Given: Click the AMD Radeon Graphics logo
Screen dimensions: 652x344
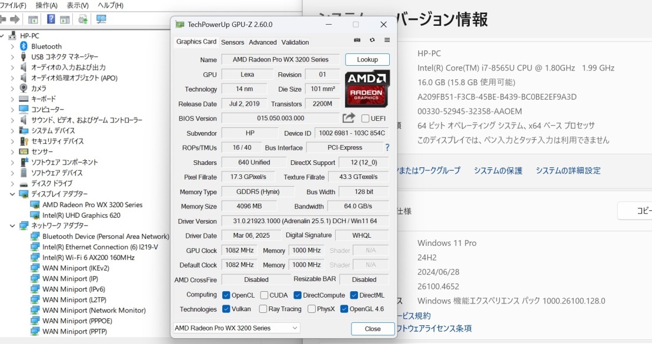Looking at the screenshot, I should point(367,89).
